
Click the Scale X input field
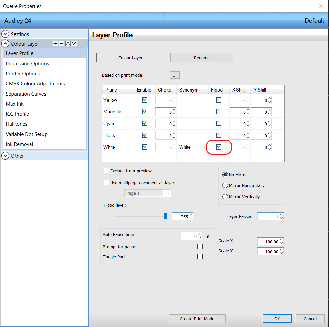point(268,241)
